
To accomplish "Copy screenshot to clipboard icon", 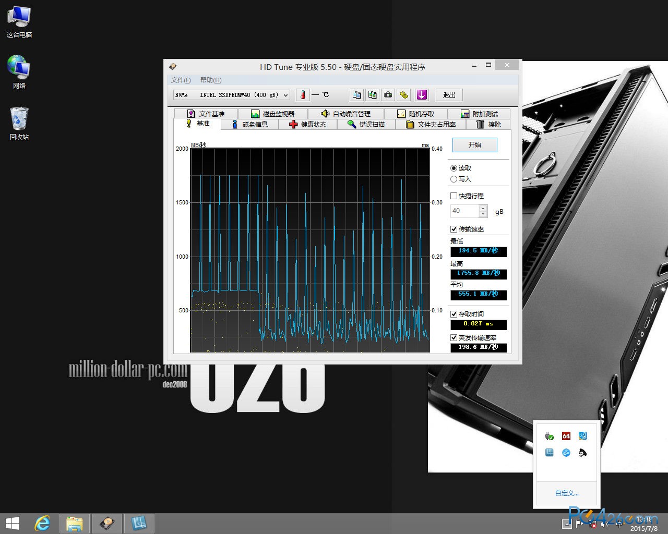I will [372, 95].
